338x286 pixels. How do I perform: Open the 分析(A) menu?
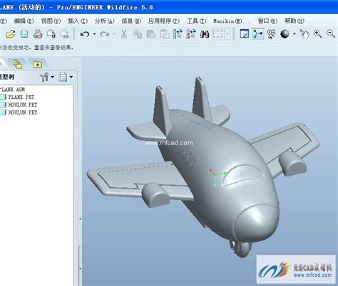click(x=104, y=21)
